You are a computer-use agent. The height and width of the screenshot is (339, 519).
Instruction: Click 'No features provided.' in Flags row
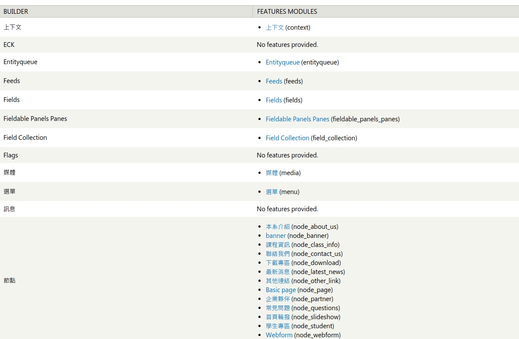[x=287, y=155]
